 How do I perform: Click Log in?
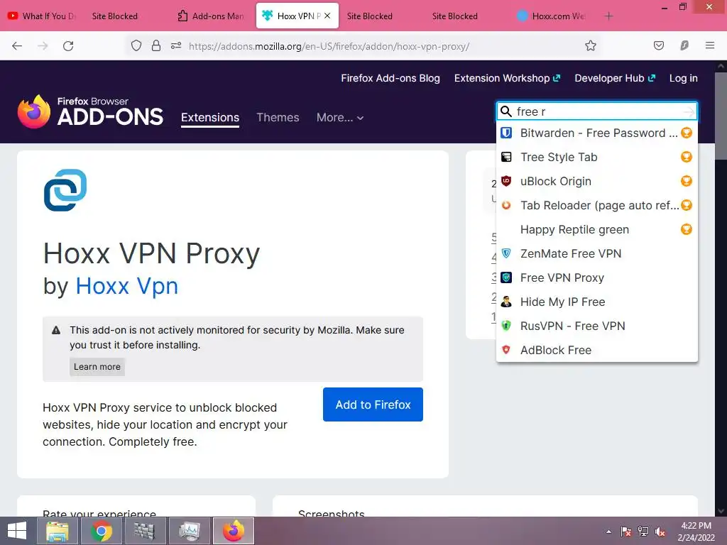click(x=684, y=78)
